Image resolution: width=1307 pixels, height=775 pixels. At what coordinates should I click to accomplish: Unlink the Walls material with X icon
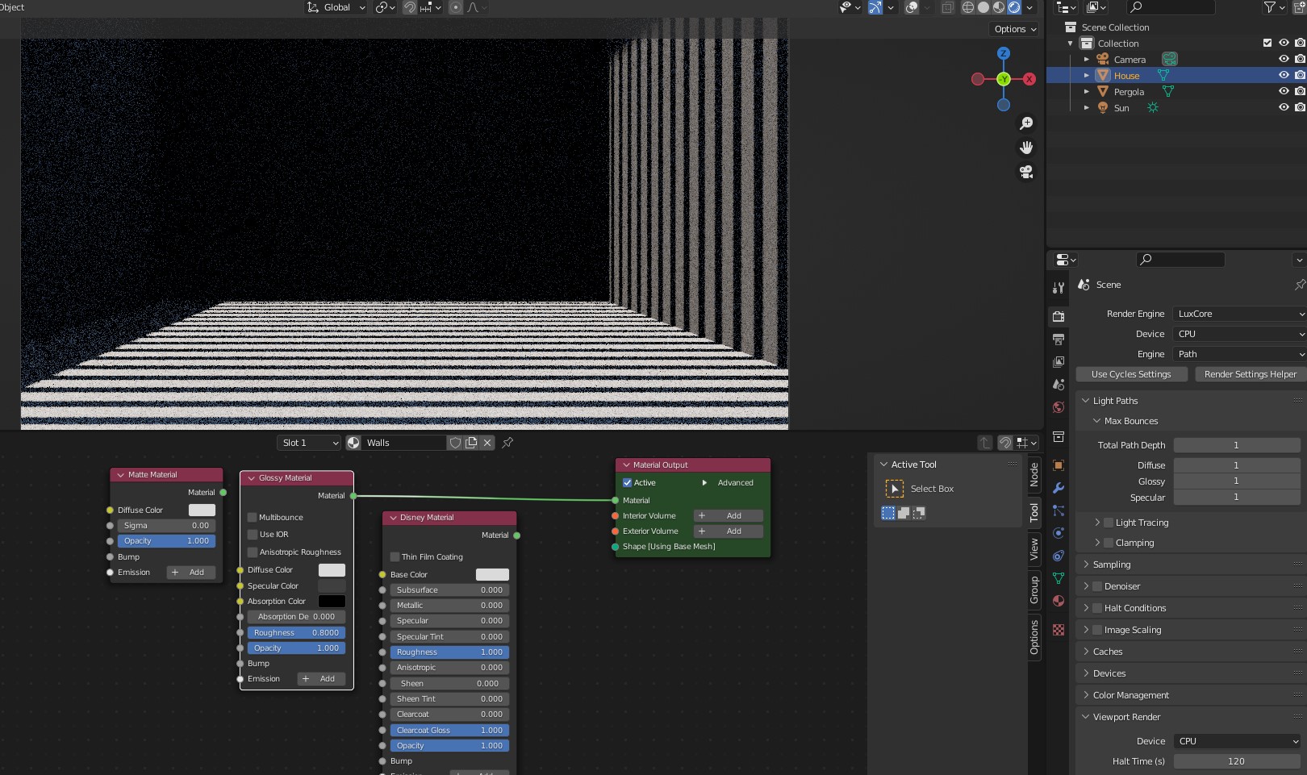click(x=487, y=443)
